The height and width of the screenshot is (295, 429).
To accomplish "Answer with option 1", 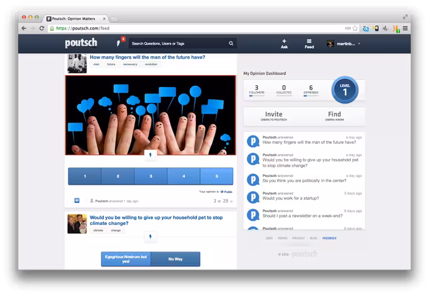I will tap(85, 177).
